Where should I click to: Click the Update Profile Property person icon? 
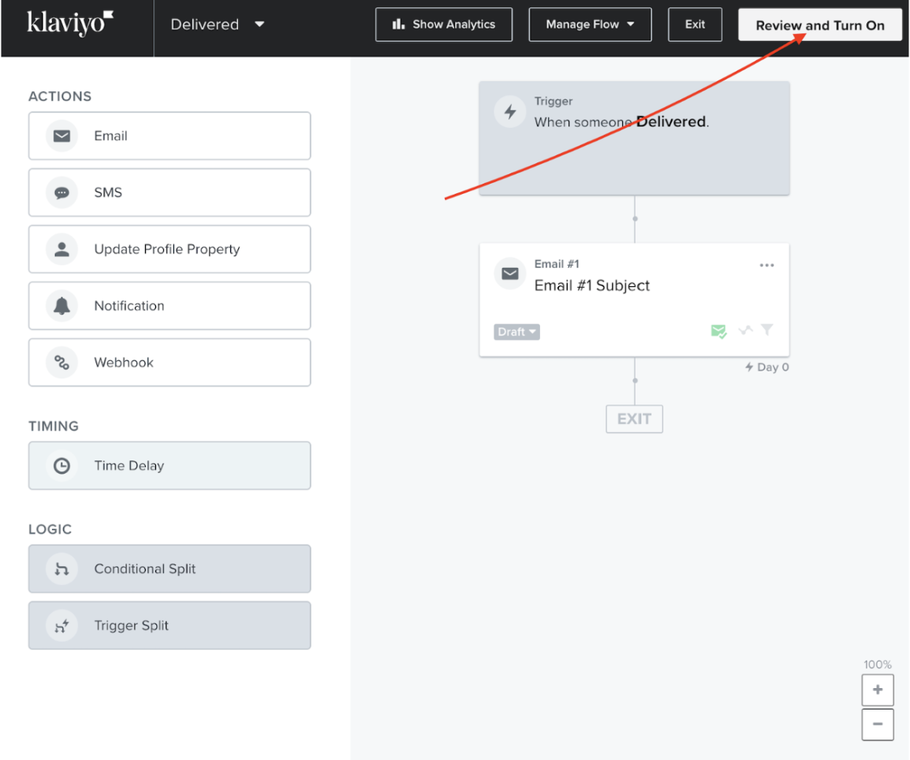coord(62,249)
